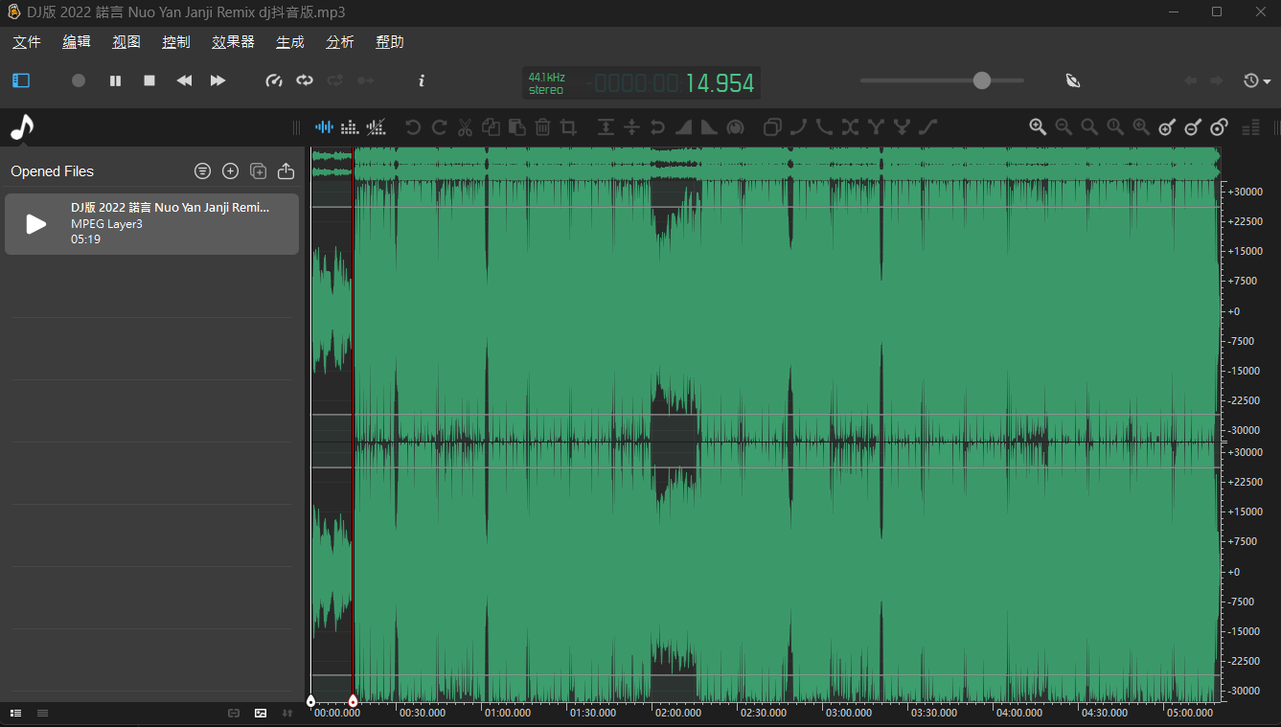Image resolution: width=1281 pixels, height=727 pixels.
Task: Switch the file list to detailed view
Action: (16, 713)
